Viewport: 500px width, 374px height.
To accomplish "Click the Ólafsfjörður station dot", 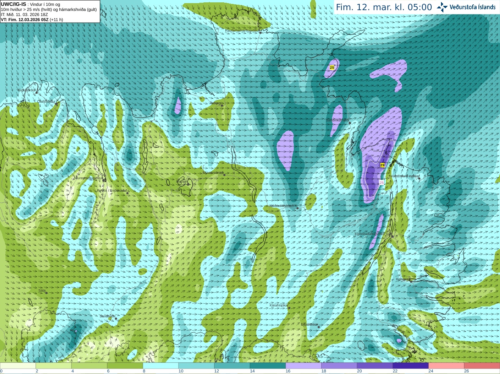I will 57,104.
